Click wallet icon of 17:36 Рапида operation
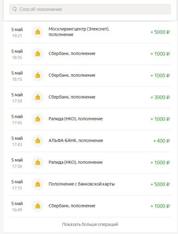 pyautogui.click(x=38, y=163)
